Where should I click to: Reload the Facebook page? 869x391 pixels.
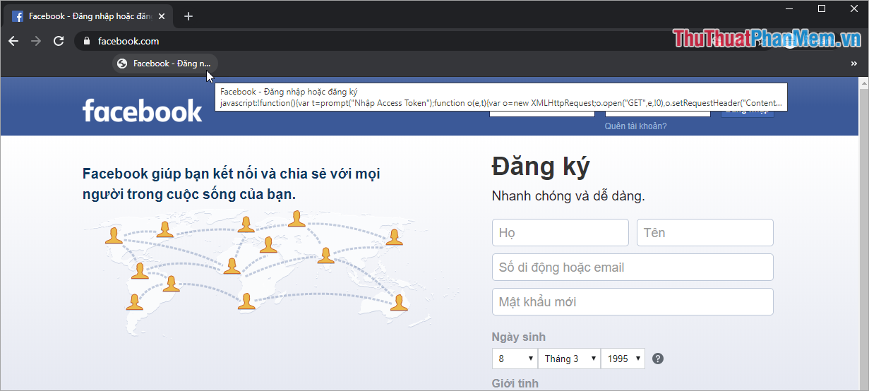(x=59, y=41)
